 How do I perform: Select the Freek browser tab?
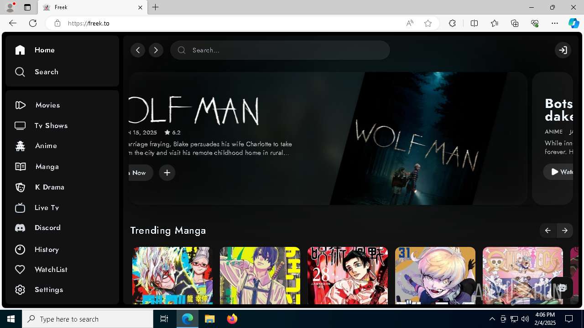coord(92,7)
